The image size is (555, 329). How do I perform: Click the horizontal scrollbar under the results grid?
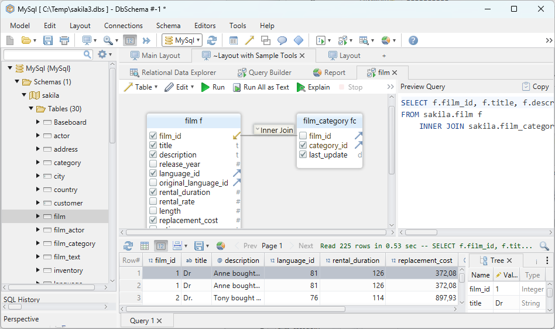(235, 309)
